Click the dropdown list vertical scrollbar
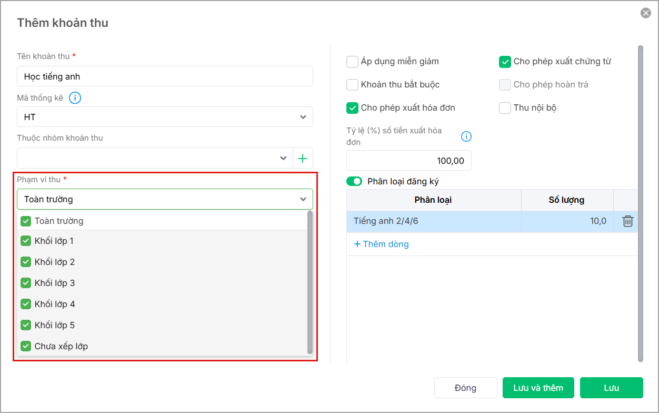This screenshot has width=659, height=413. [x=310, y=282]
